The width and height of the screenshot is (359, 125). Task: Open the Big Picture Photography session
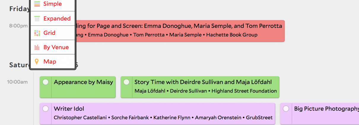(x=326, y=109)
